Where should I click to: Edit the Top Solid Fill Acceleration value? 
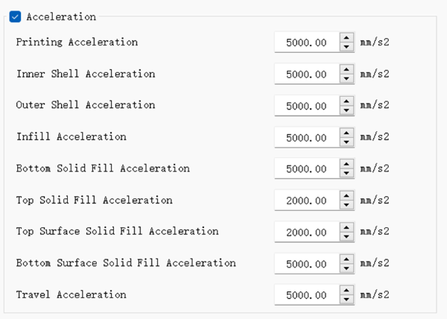(x=307, y=200)
